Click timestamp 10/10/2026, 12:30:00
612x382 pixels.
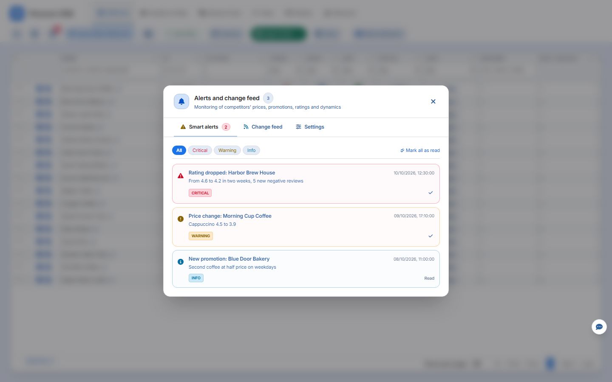[x=414, y=173]
